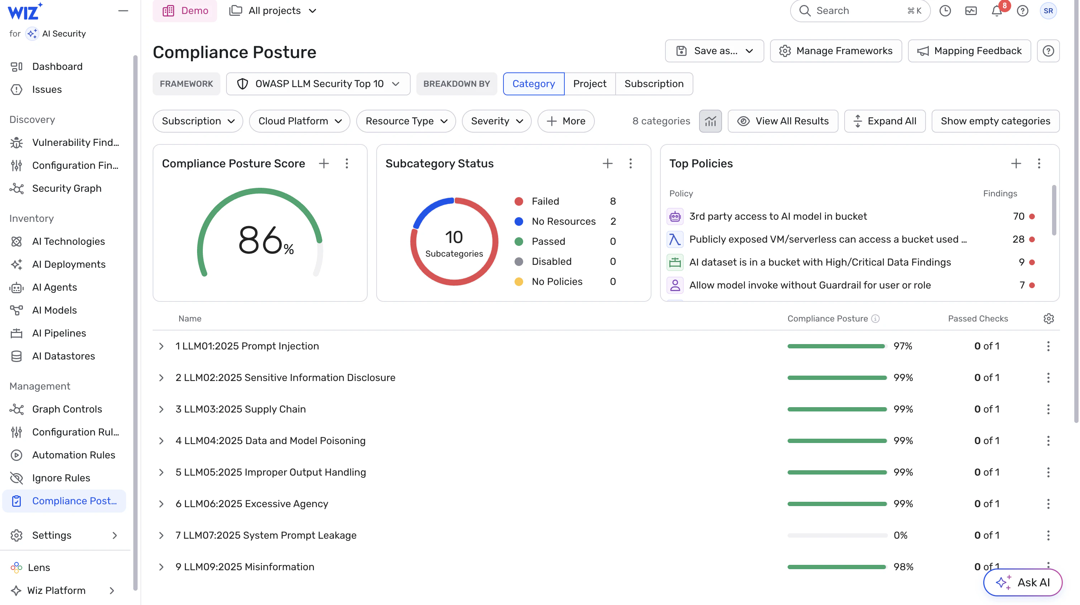Click the help icon beside Mapping Feedback
Screen dimensions: 1080x605
tap(1048, 51)
